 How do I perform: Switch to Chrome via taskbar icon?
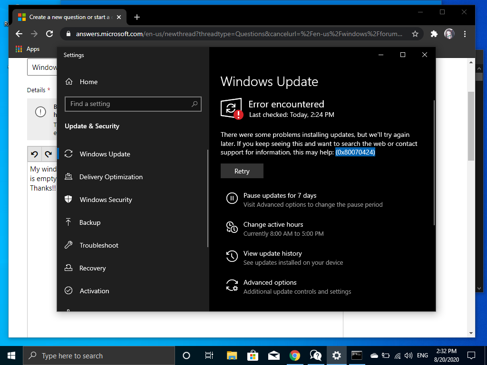coord(294,355)
